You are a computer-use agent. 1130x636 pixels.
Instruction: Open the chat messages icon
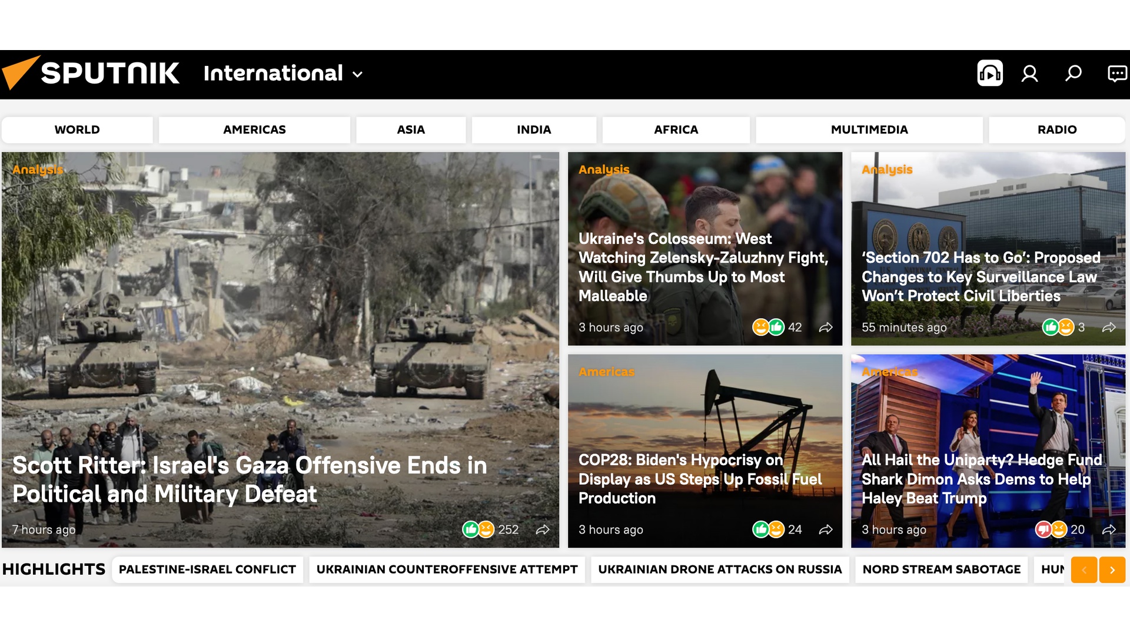pos(1116,74)
